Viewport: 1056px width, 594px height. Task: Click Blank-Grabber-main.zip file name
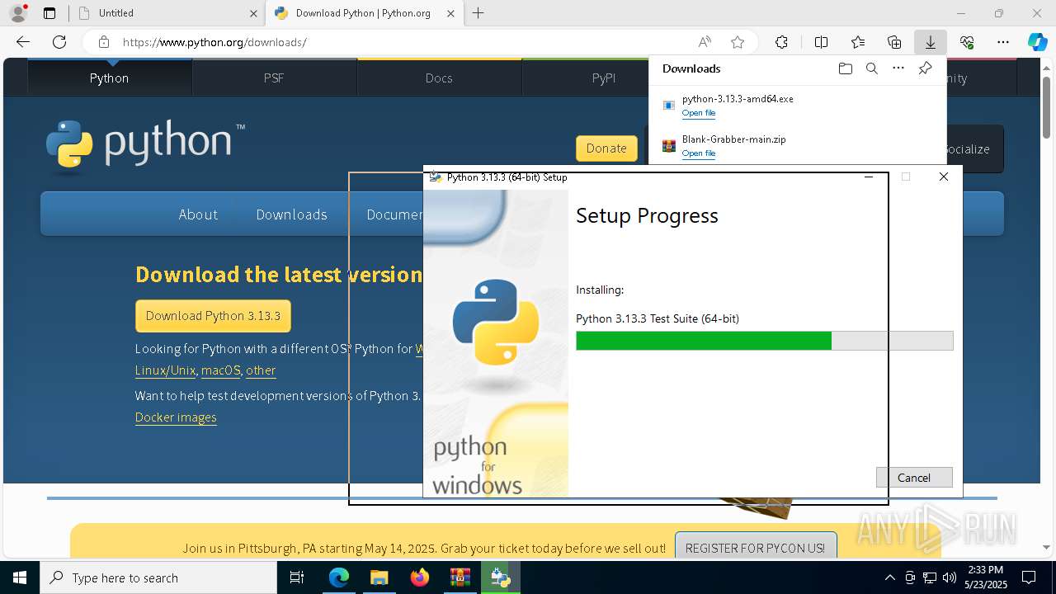[x=733, y=139]
